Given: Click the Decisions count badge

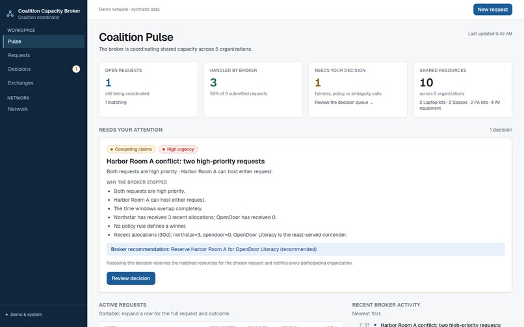Looking at the screenshot, I should 76,69.
